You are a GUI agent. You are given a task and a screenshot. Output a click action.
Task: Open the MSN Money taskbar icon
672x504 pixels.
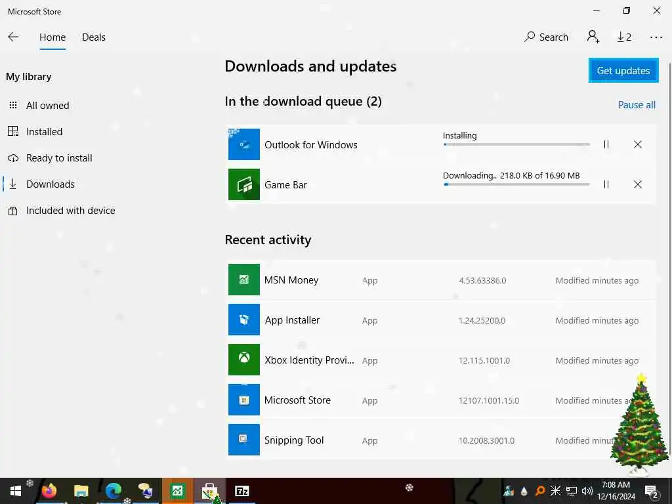177,491
